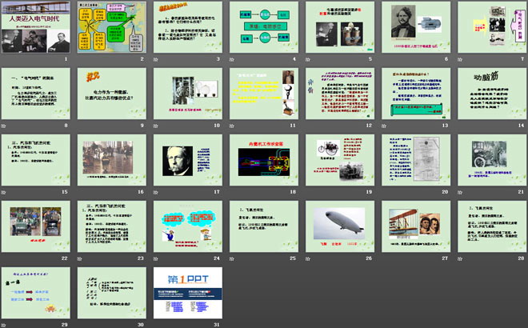Click the animation star under slide 26
Screen dimensions: 528x328
pyautogui.click(x=308, y=258)
